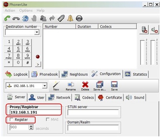Click the keypad expand arrow button
This screenshot has height=137, width=160.
(x=38, y=64)
